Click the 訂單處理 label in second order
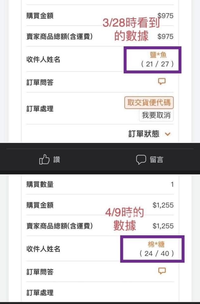The image size is (200, 304). pos(40,293)
